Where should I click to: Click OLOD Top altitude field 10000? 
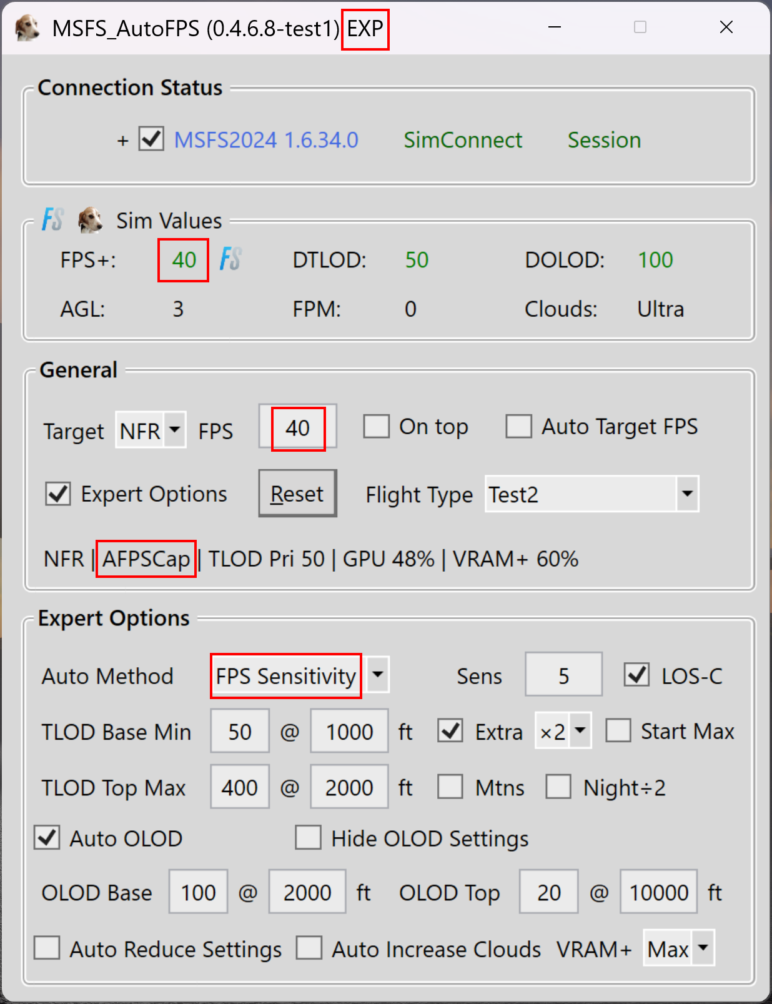coord(659,892)
